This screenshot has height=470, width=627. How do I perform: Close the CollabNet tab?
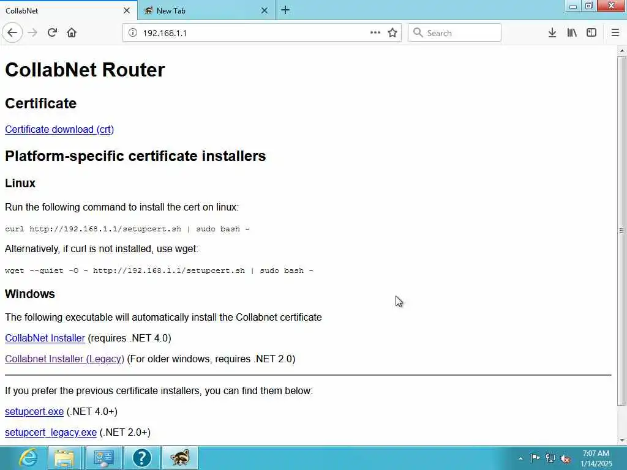tap(127, 10)
